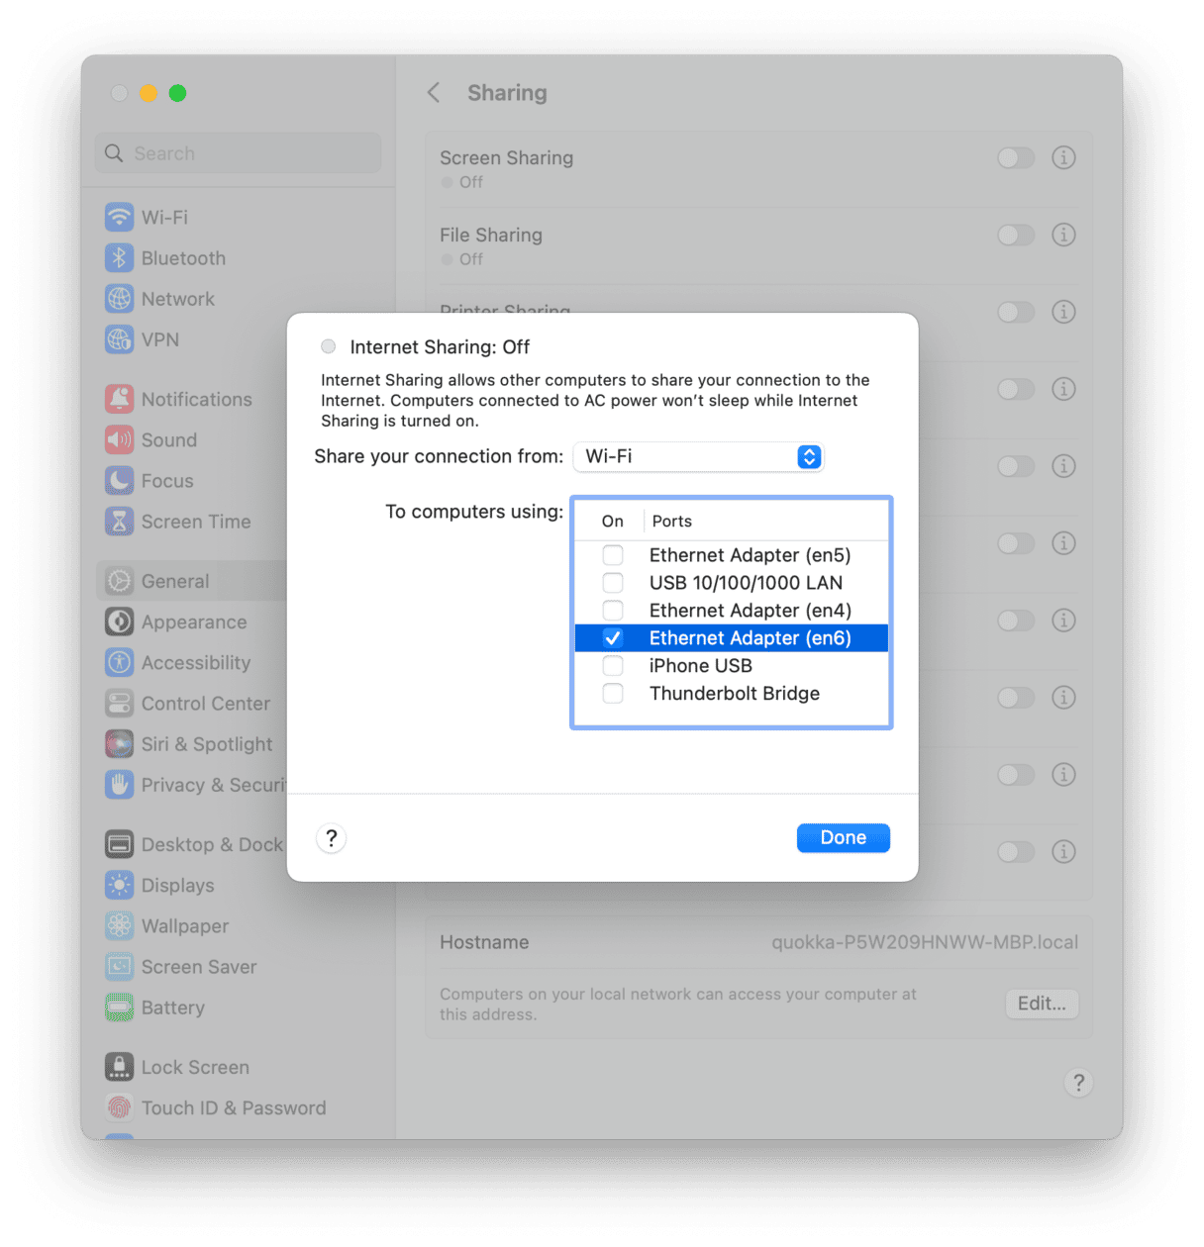
Task: Click the Wallpaper flower icon
Action: pos(119,925)
